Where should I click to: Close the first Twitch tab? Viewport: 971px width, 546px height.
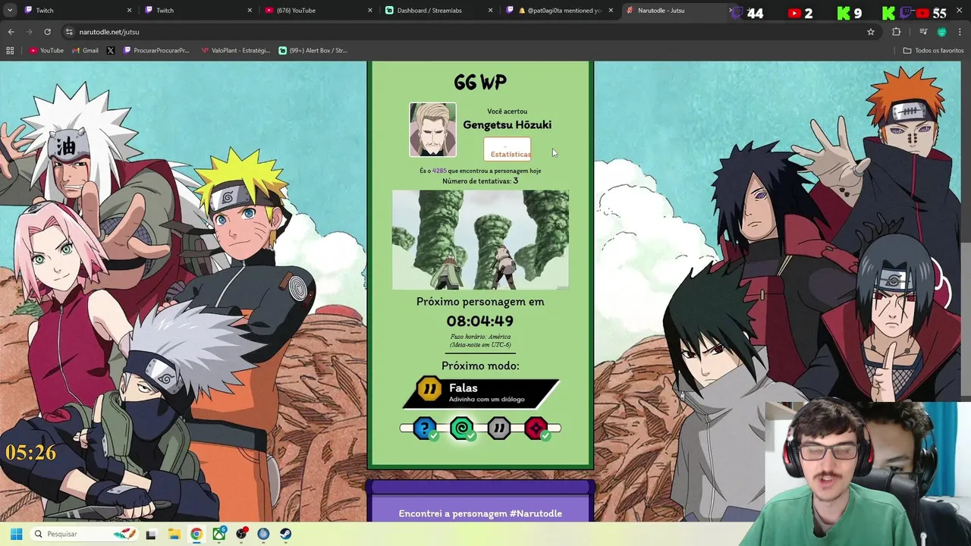[129, 11]
